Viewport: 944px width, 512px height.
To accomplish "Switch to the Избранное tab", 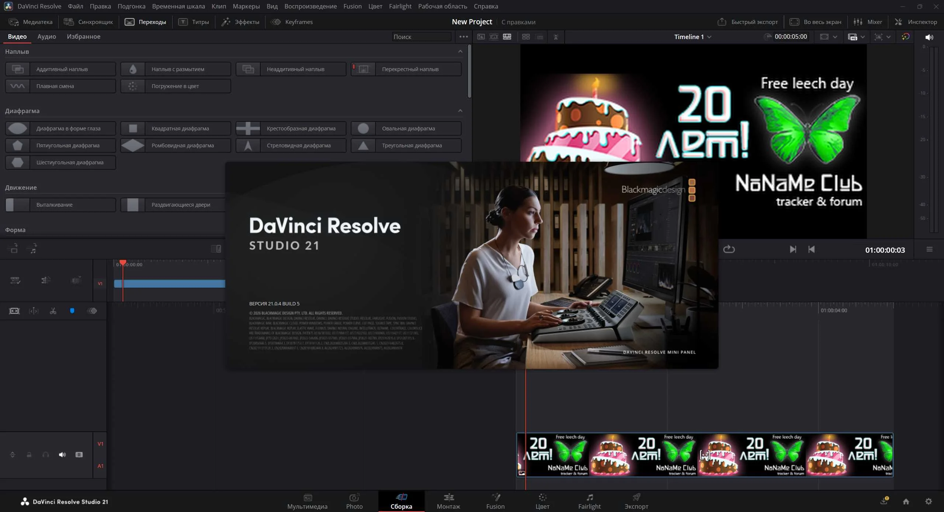I will (84, 36).
